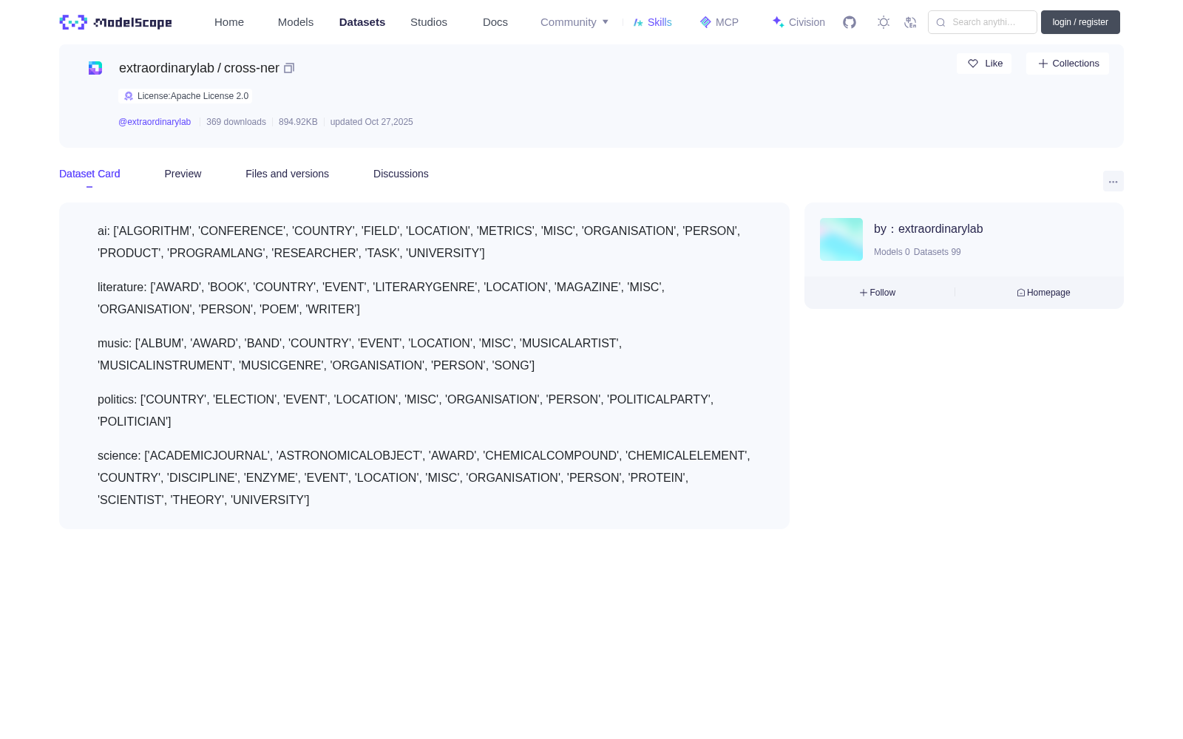This screenshot has height=739, width=1183.
Task: Click the extraordinarylab gradient profile thumbnail
Action: coord(841,239)
